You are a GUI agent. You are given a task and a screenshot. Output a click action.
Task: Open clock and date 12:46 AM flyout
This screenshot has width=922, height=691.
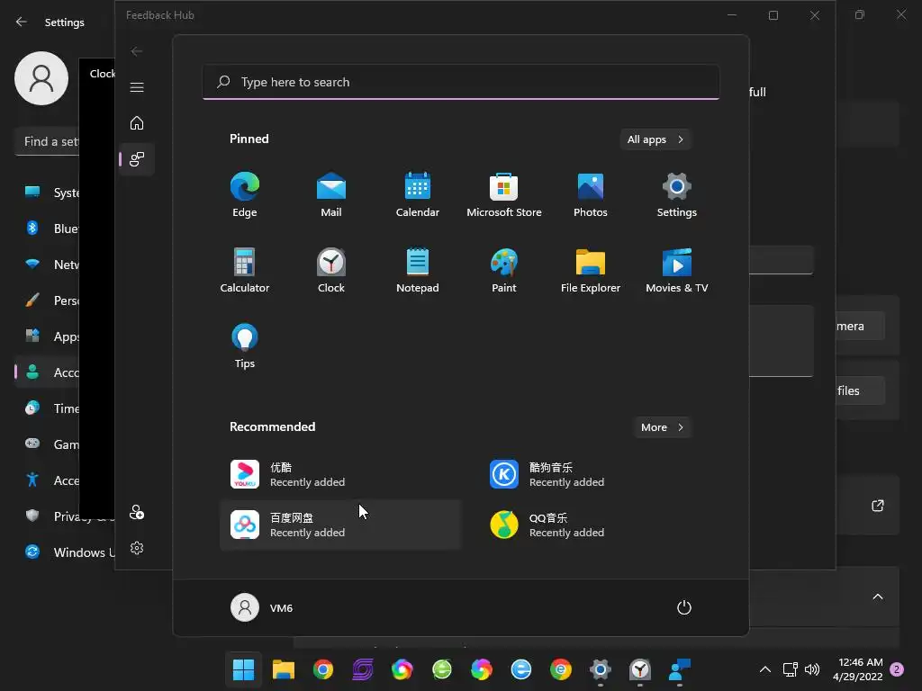point(858,669)
